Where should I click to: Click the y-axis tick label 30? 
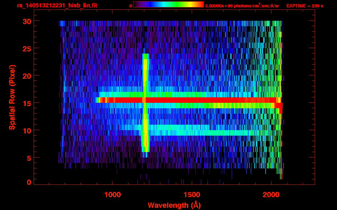point(27,21)
